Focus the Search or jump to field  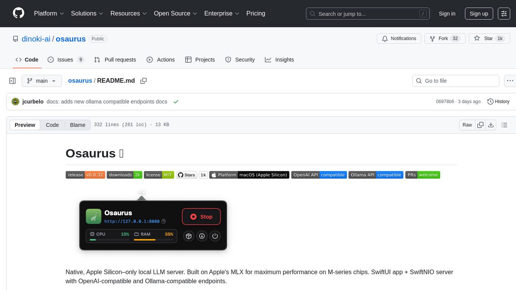(368, 14)
